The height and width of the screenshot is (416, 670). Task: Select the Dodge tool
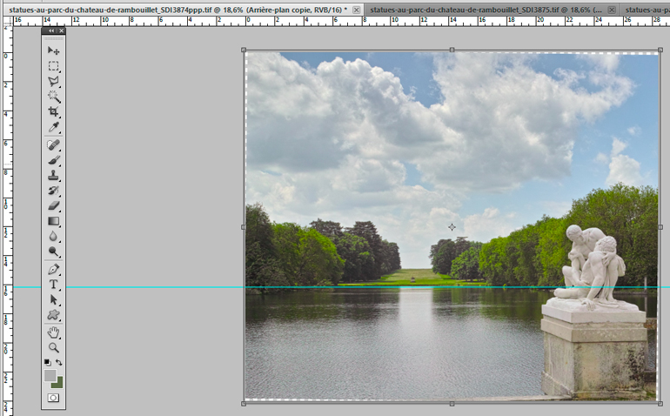tap(53, 252)
